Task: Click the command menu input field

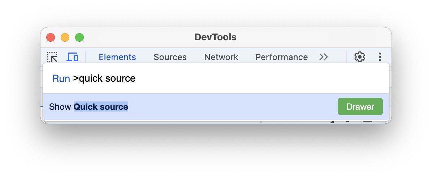Action: (253, 78)
